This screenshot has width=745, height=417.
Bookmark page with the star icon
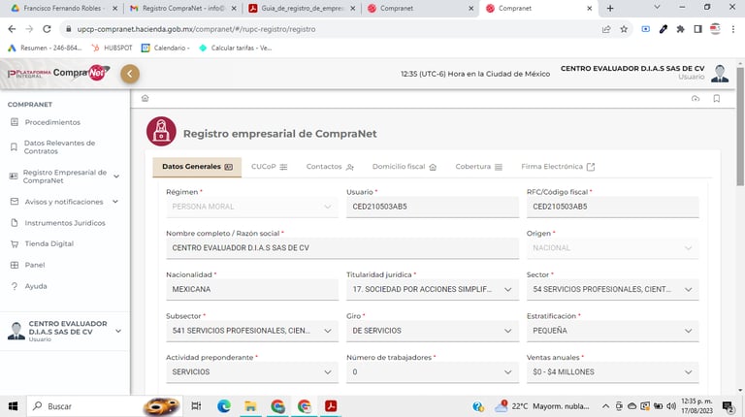point(624,29)
